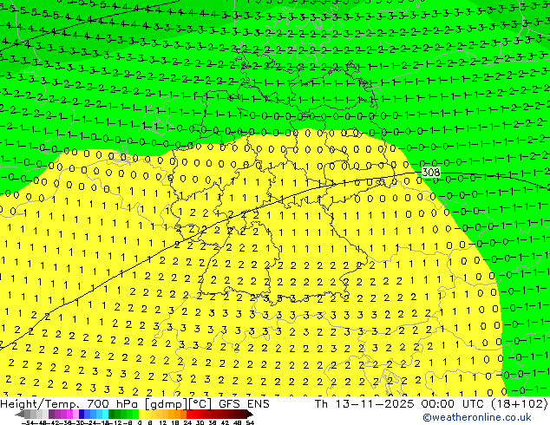
Task: Pick the dark purple swatch at -42 in legend
Action: pos(51,414)
